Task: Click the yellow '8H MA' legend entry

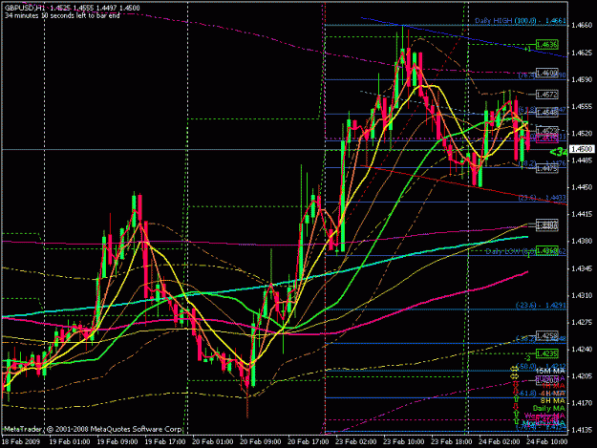Action: pos(553,401)
